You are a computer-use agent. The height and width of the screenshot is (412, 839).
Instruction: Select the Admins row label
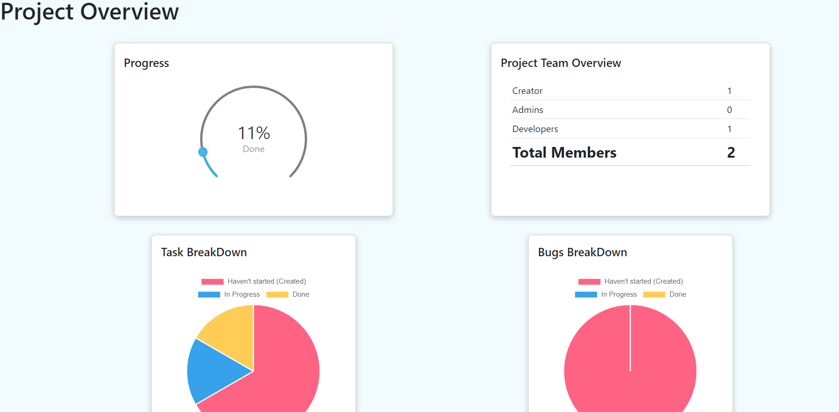coord(528,110)
